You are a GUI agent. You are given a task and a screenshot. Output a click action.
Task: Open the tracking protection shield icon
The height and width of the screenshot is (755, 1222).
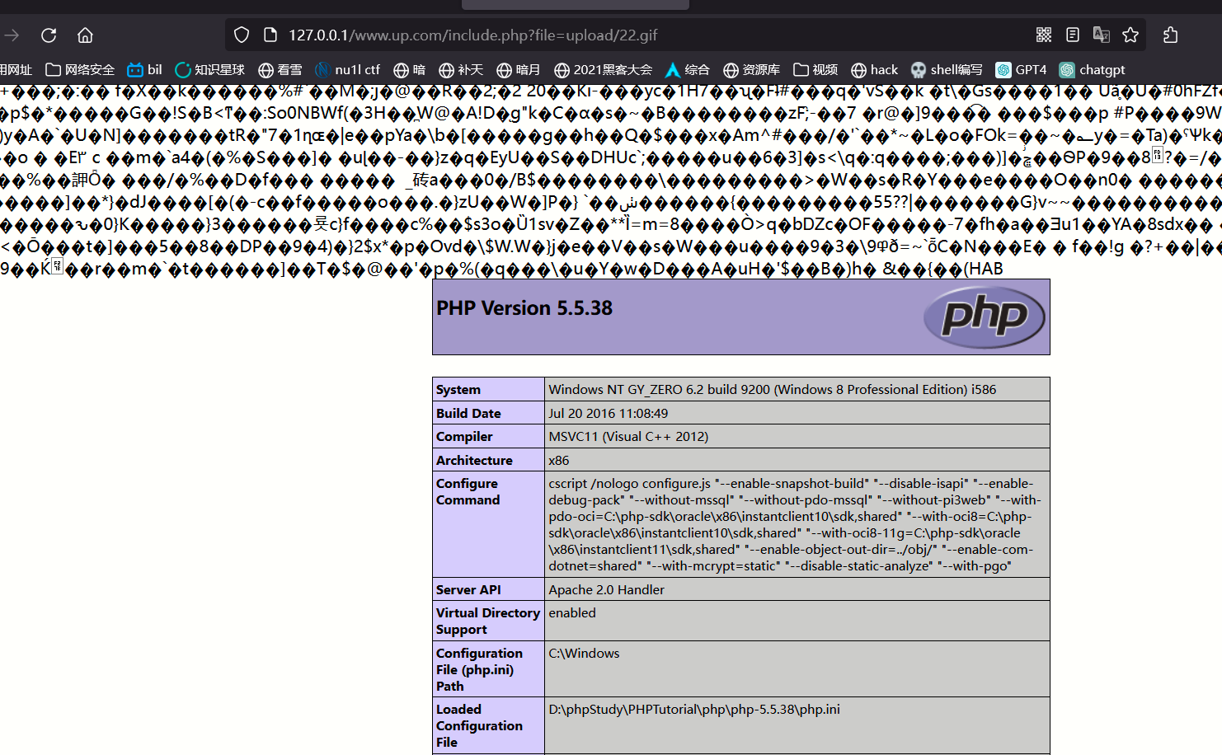tap(242, 35)
